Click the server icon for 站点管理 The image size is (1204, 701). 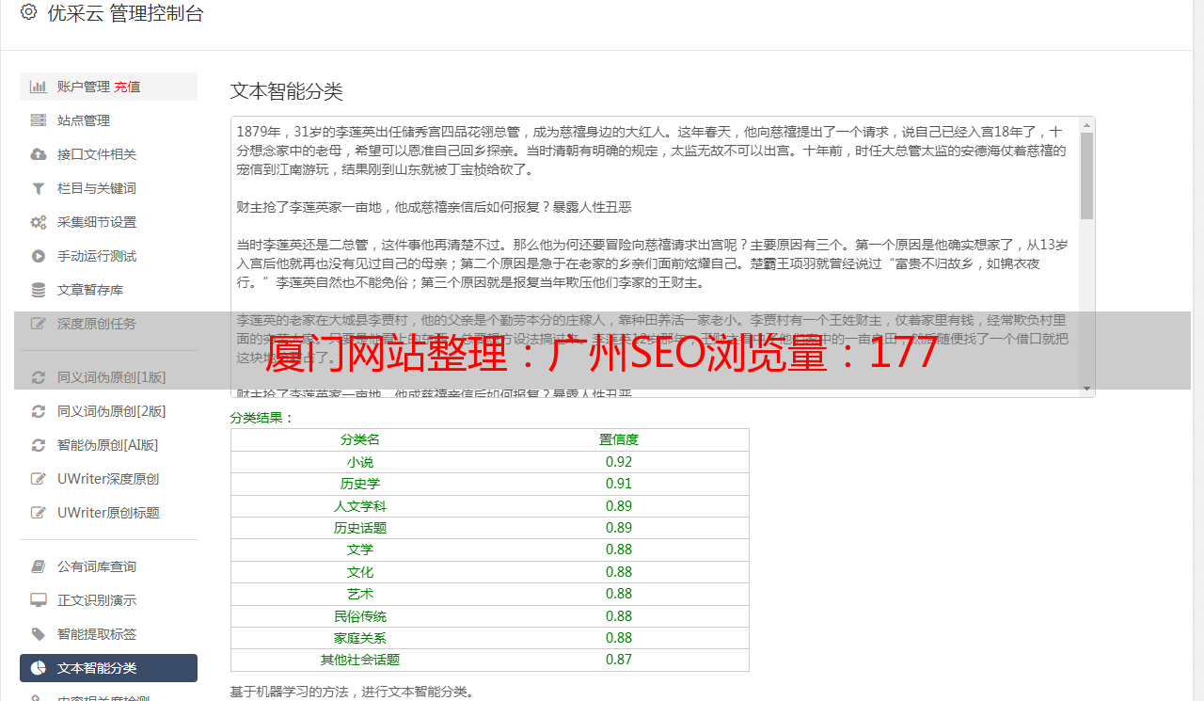click(x=39, y=120)
